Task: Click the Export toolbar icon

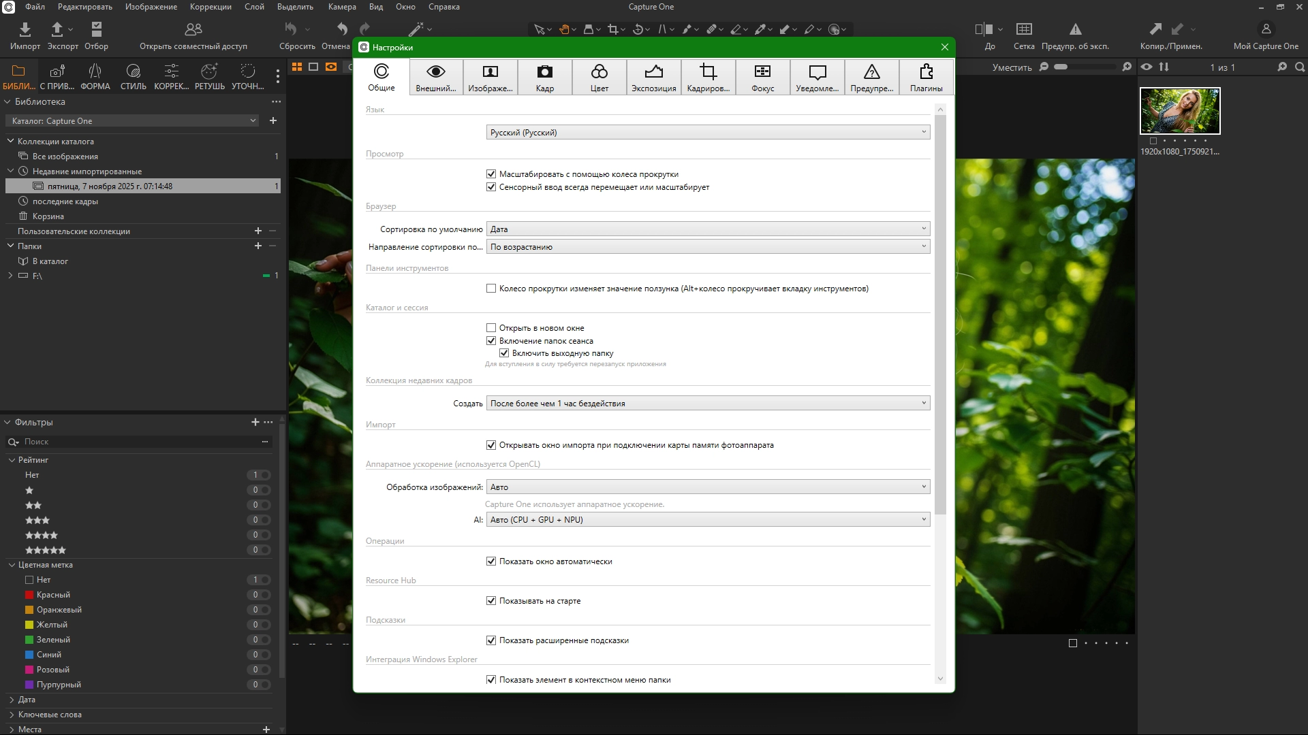Action: (x=57, y=29)
